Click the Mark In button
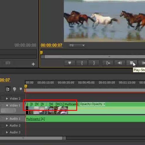The width and height of the screenshot is (145, 145). (x=82, y=63)
